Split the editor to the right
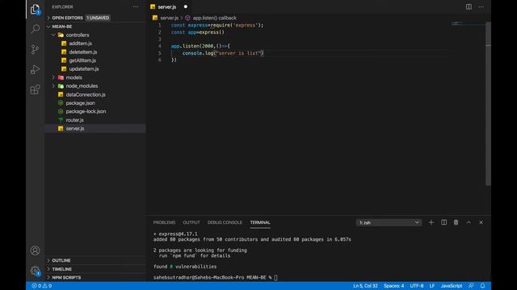 pos(469,6)
